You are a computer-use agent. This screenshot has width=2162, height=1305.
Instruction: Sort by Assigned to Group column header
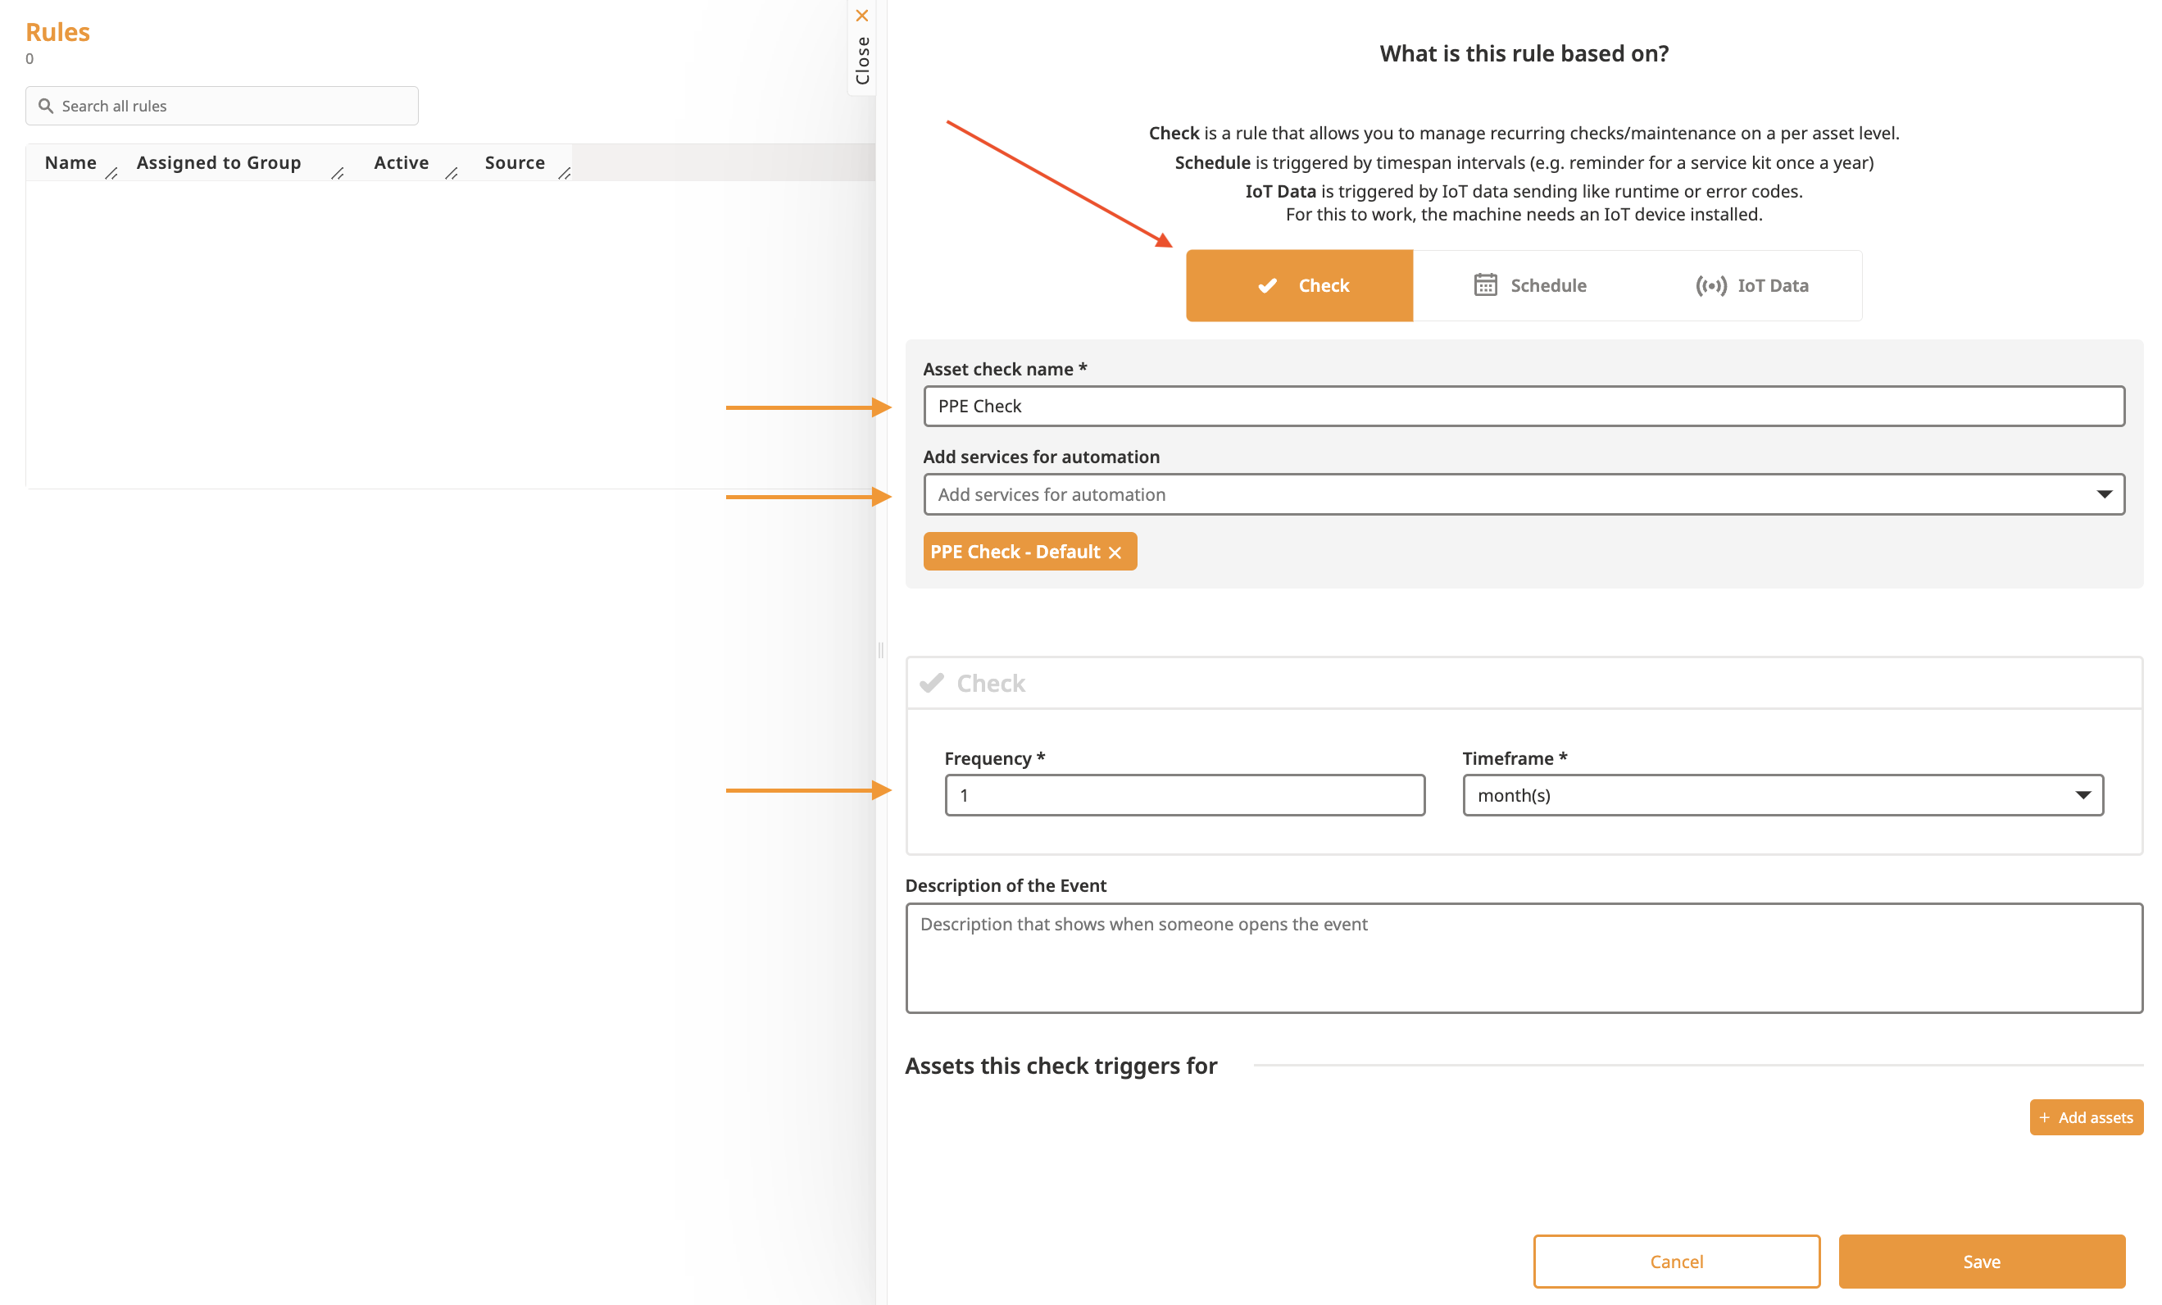coord(219,162)
